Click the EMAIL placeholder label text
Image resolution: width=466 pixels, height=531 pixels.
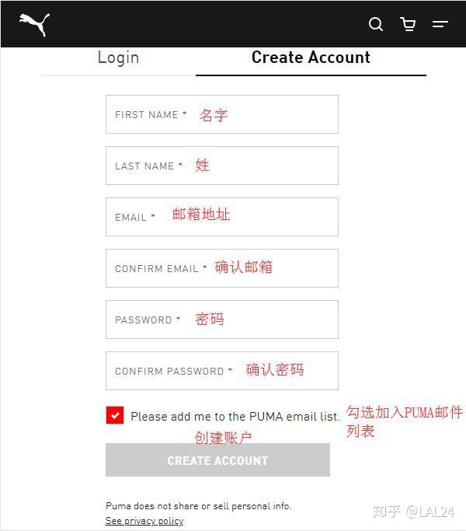coord(134,217)
